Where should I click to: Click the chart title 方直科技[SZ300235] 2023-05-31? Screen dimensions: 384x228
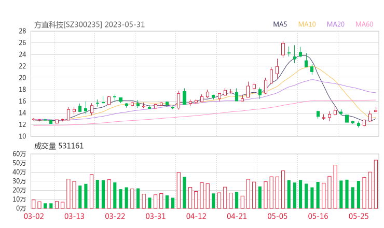tap(89, 25)
